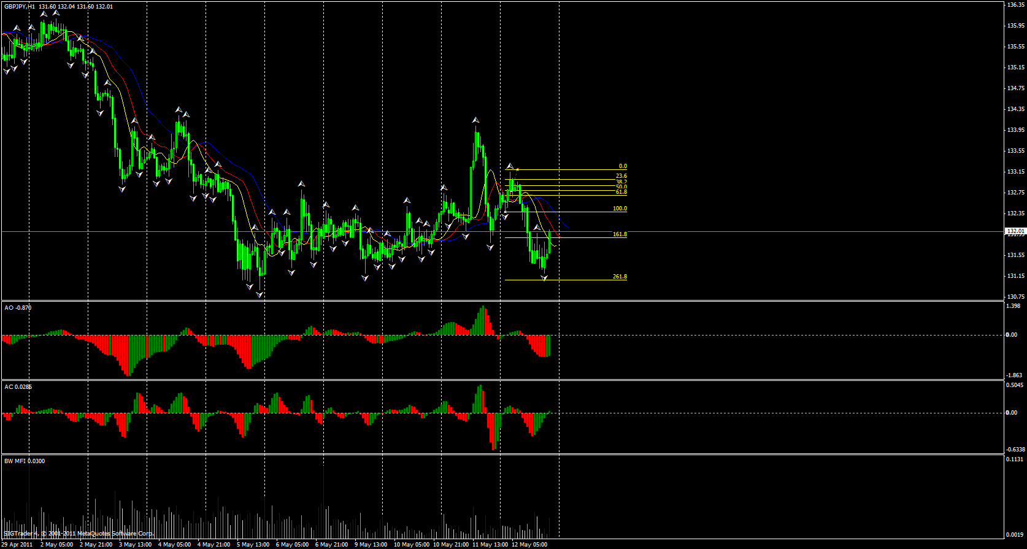
Task: Click the 135.55 price scale value
Action: [1016, 47]
